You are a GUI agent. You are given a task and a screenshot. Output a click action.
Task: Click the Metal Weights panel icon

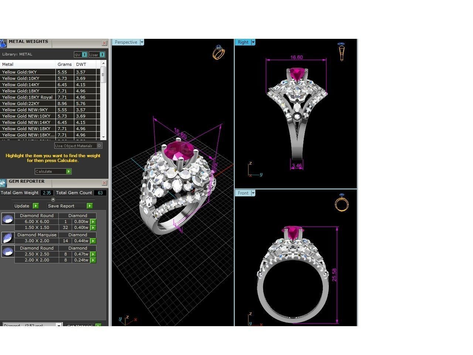[3, 43]
